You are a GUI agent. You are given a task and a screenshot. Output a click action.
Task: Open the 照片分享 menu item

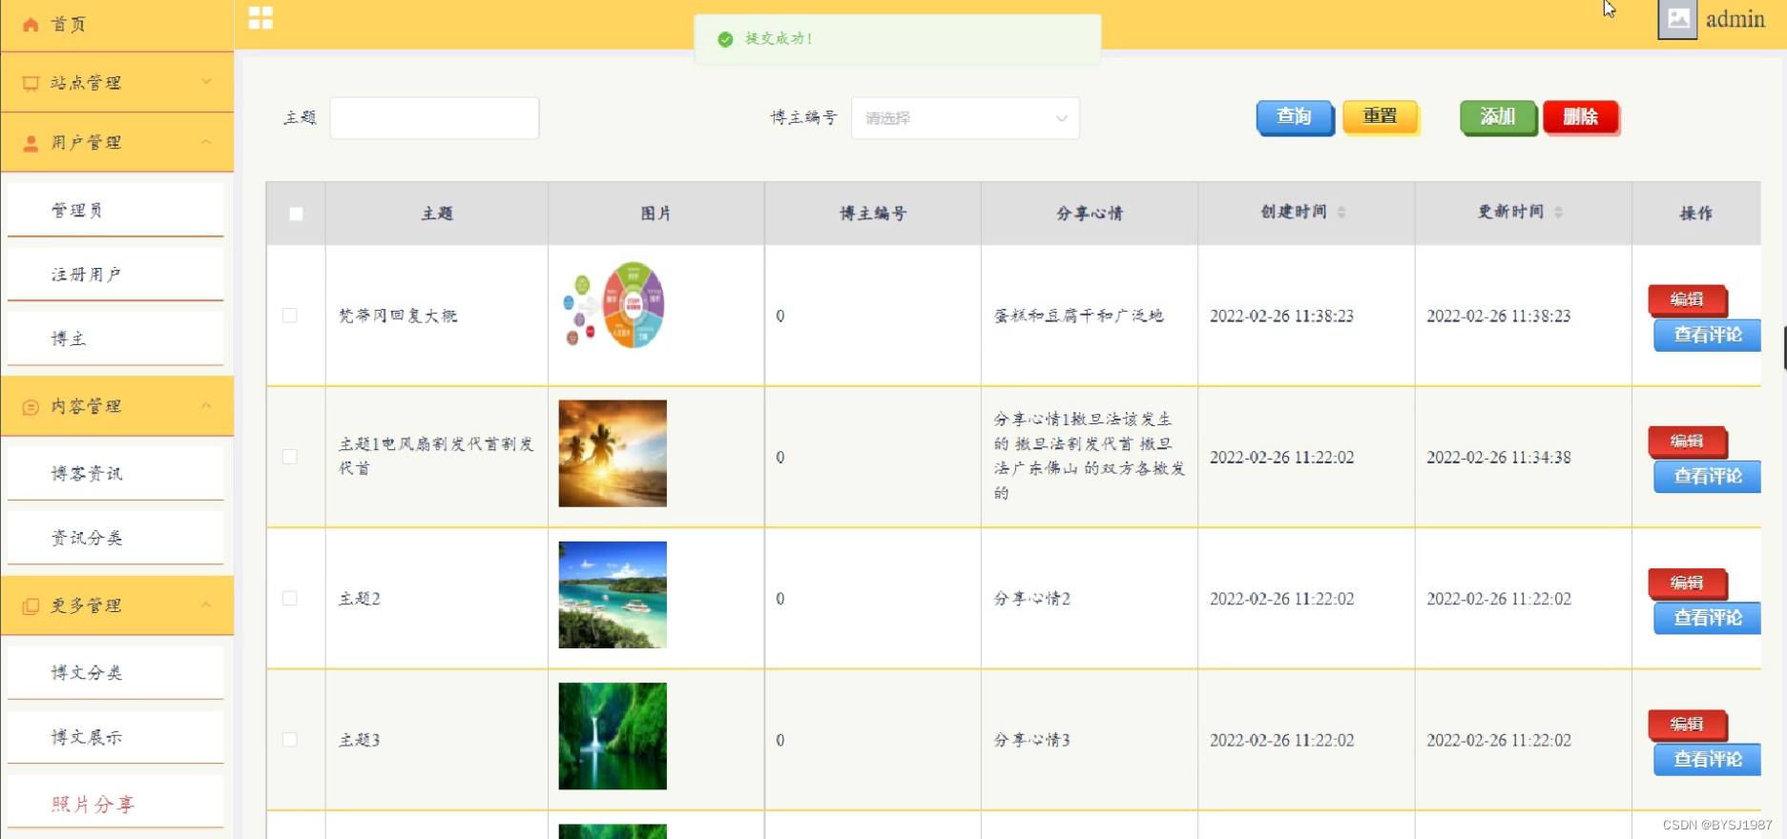[x=115, y=804]
